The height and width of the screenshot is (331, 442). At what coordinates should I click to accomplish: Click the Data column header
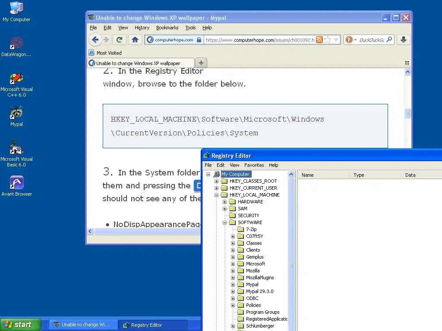[421, 175]
